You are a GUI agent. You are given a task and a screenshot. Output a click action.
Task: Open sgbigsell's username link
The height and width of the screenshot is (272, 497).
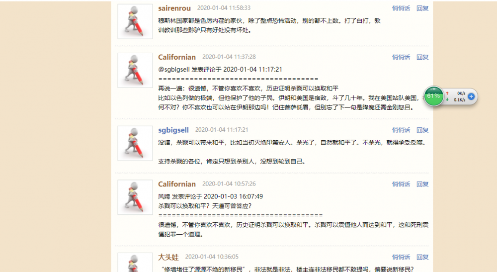173,130
